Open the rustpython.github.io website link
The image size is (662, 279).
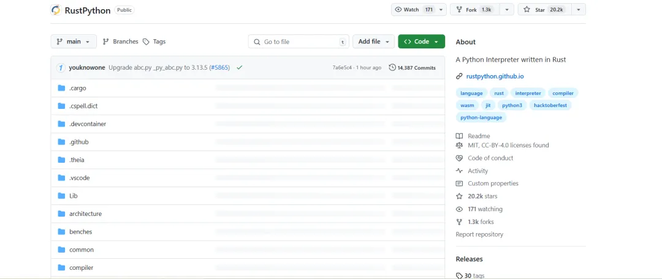[495, 76]
